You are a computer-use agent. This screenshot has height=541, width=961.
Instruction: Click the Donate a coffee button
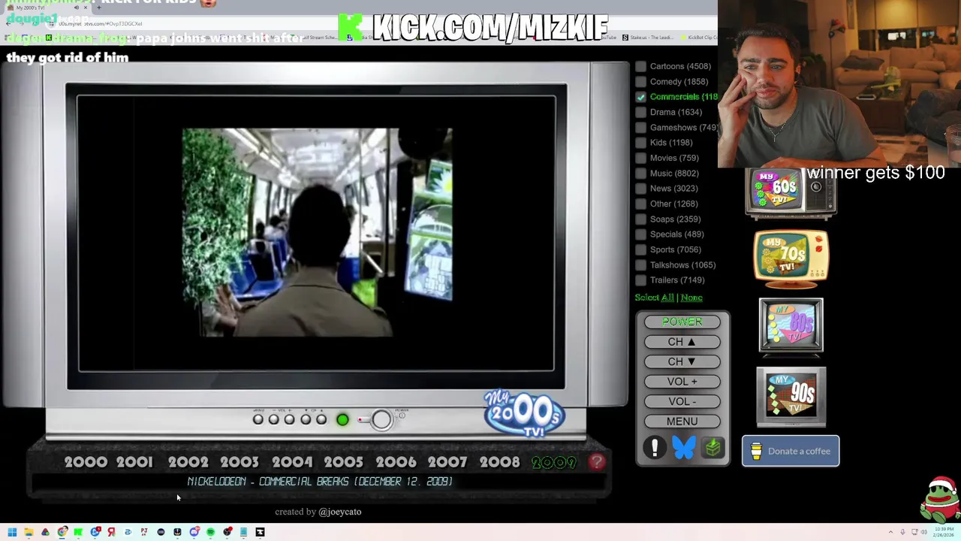791,451
